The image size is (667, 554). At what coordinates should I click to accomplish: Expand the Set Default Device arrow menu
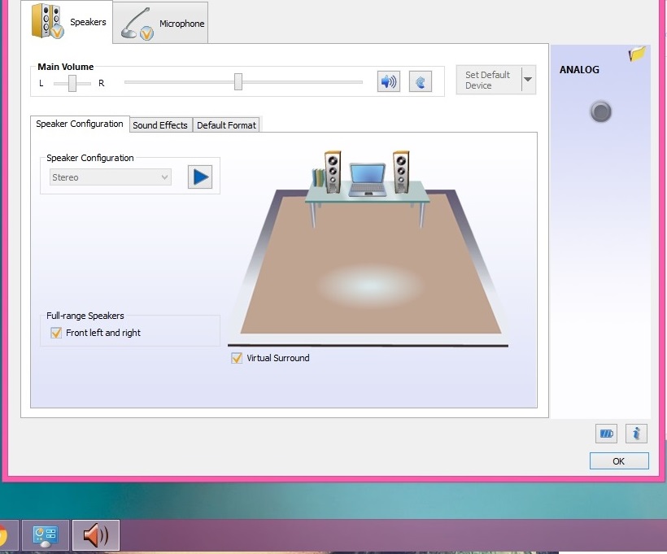click(528, 80)
